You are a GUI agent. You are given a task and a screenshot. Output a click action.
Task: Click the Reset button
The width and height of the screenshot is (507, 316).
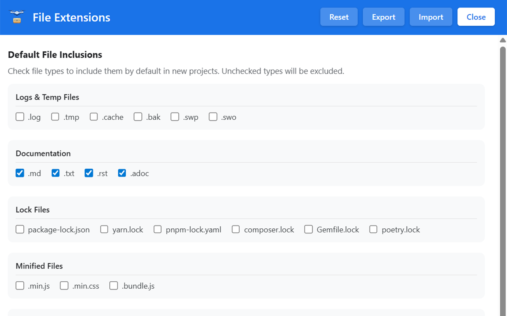point(339,17)
